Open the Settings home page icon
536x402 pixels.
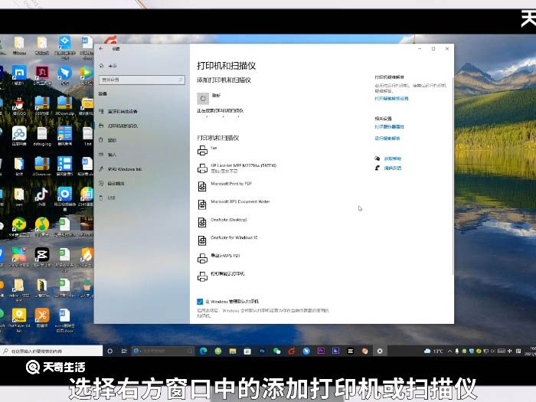[x=102, y=66]
